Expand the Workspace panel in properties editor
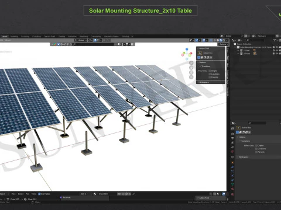 [x=244, y=157]
